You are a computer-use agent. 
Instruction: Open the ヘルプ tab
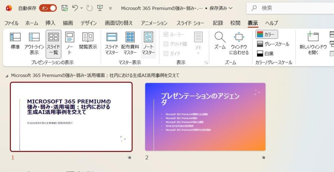pyautogui.click(x=271, y=23)
